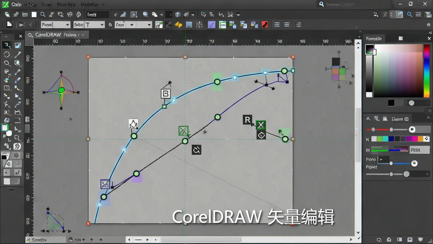Click the PEGL button in docker

(x=419, y=150)
